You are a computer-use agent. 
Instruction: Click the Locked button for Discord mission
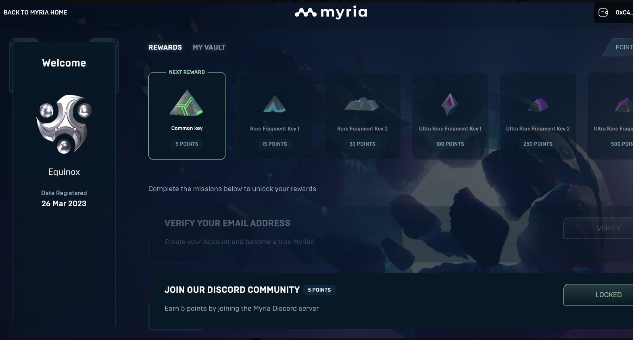coord(599,295)
